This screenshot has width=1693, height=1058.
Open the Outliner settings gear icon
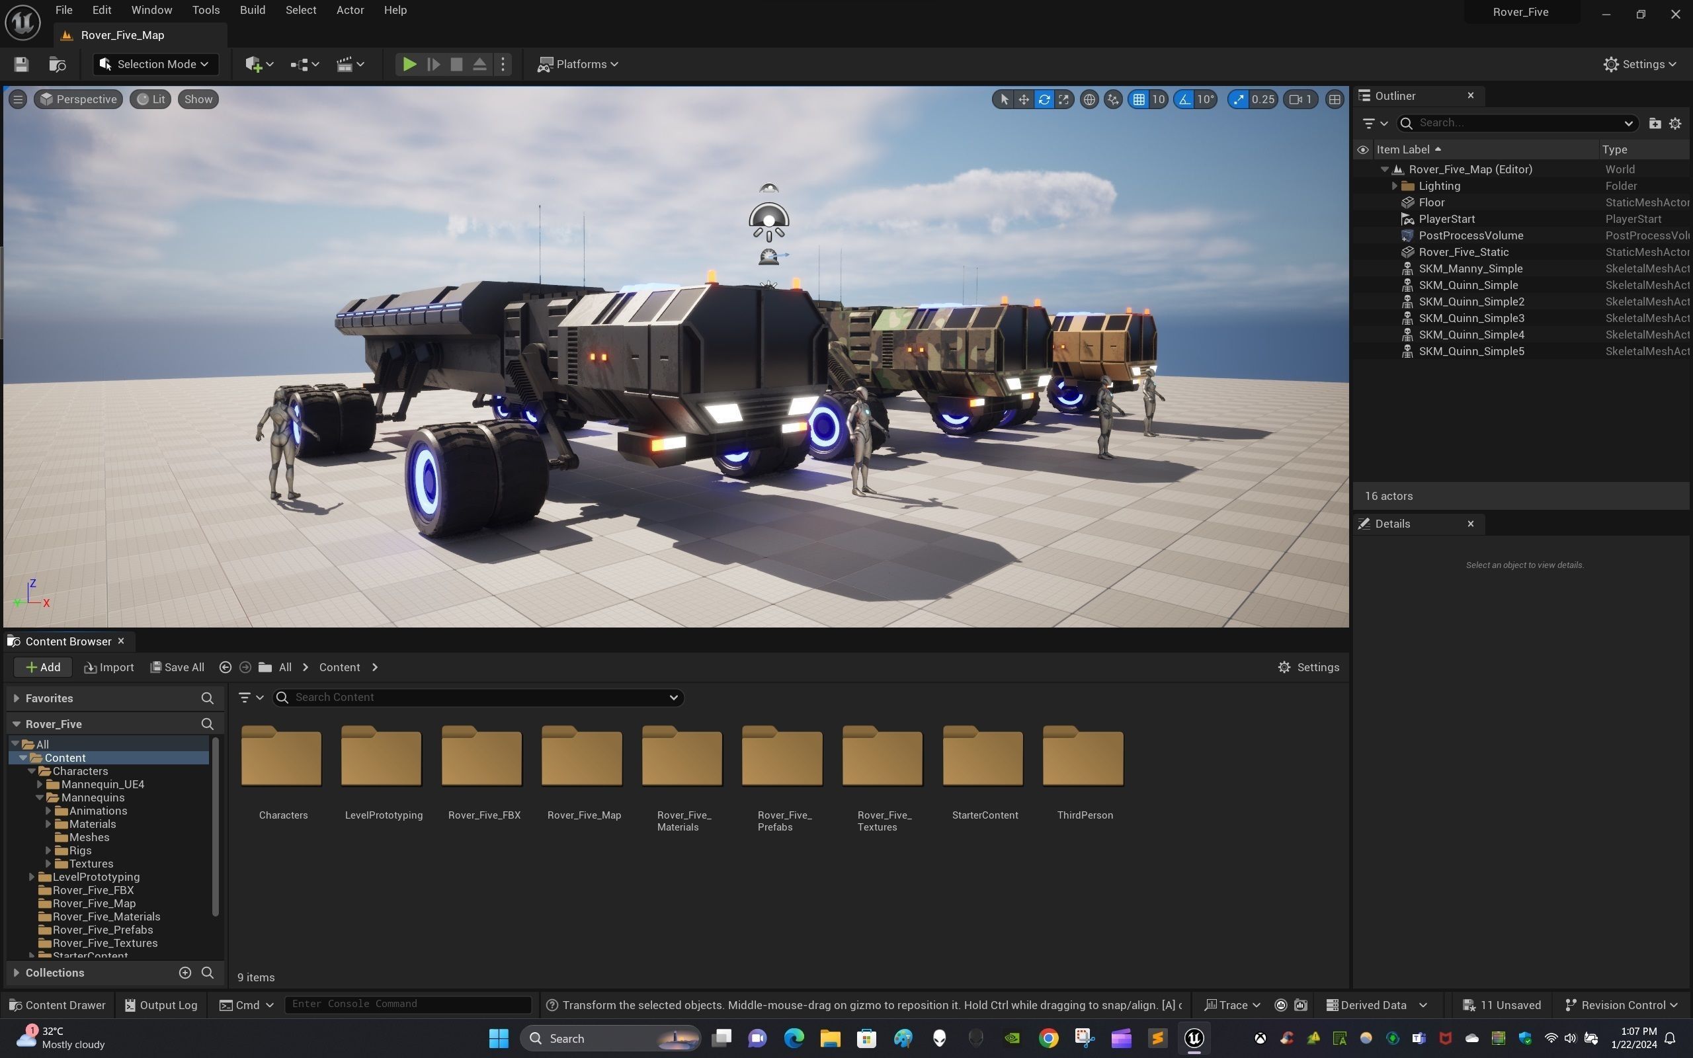[x=1676, y=123]
